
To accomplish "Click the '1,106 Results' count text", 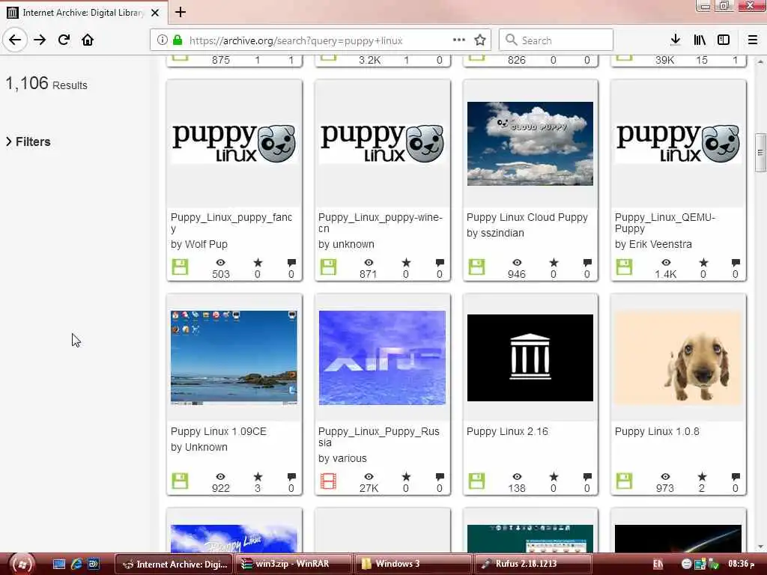I will pyautogui.click(x=46, y=84).
